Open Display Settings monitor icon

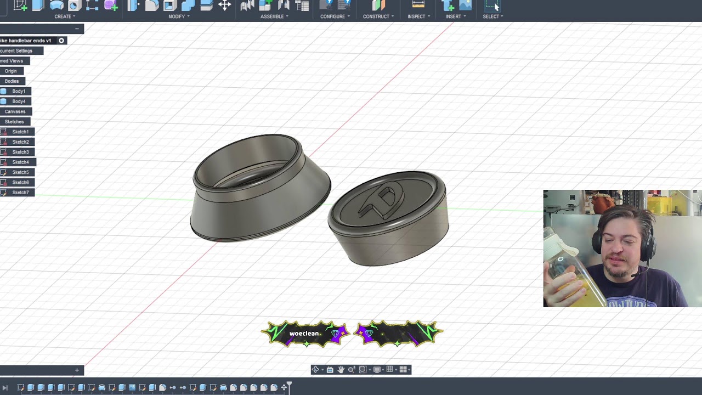point(377,370)
